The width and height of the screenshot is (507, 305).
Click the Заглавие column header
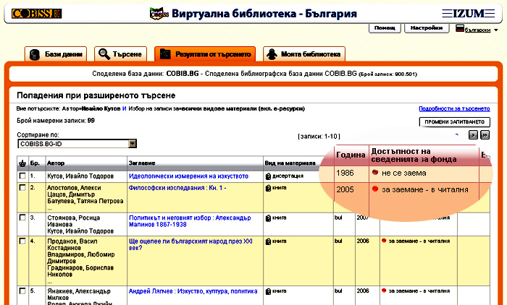142,163
